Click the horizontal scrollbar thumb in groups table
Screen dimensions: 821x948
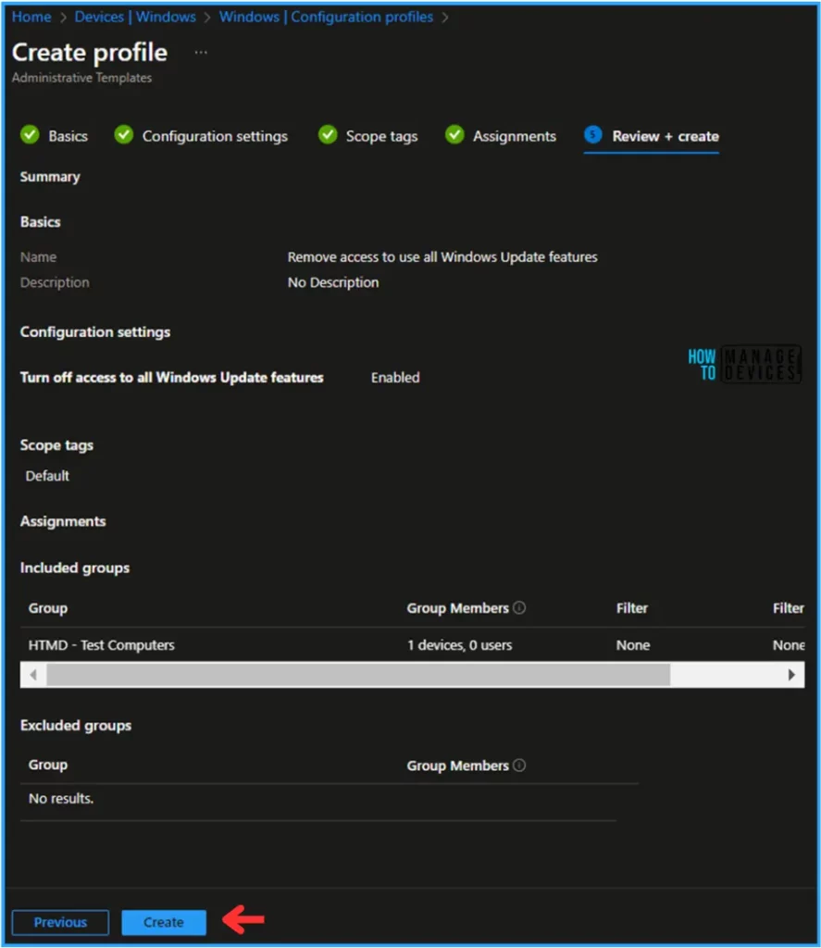tap(358, 674)
